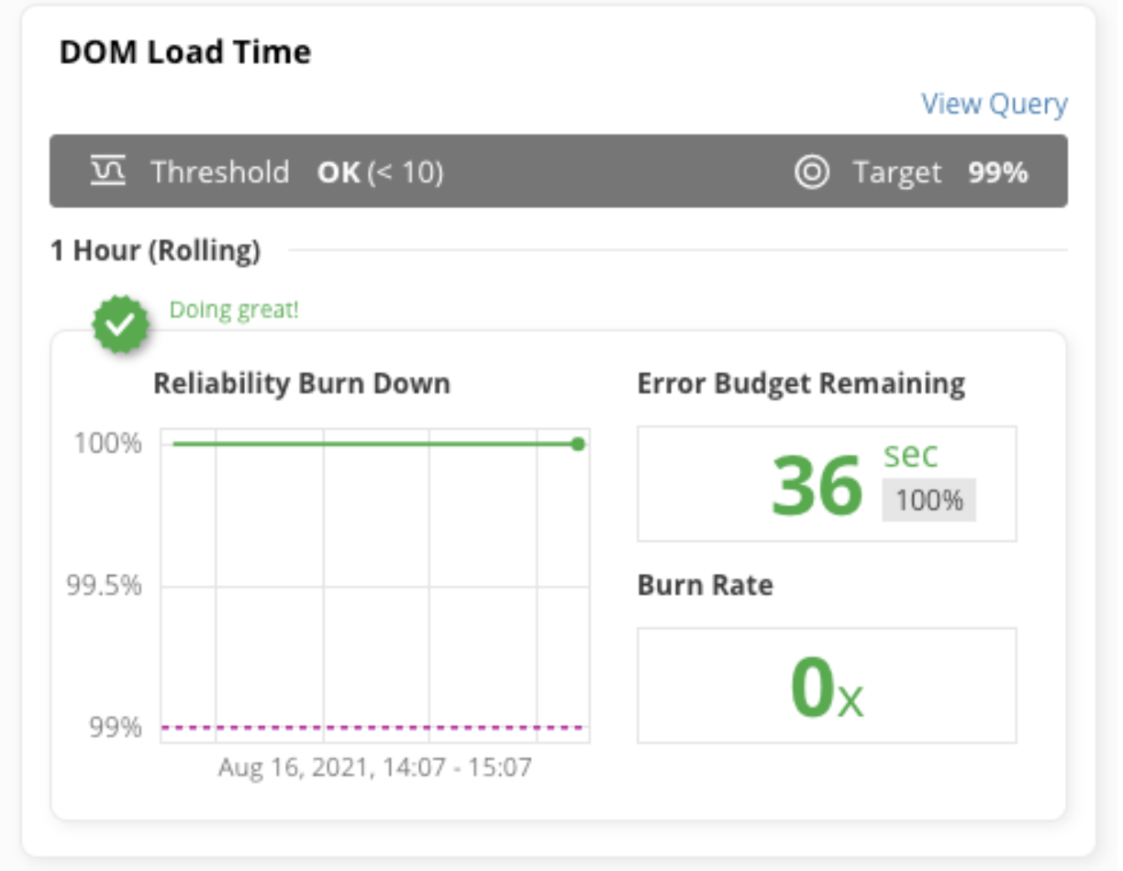This screenshot has height=871, width=1123.
Task: Click the Threshold waveform icon
Action: 108,171
